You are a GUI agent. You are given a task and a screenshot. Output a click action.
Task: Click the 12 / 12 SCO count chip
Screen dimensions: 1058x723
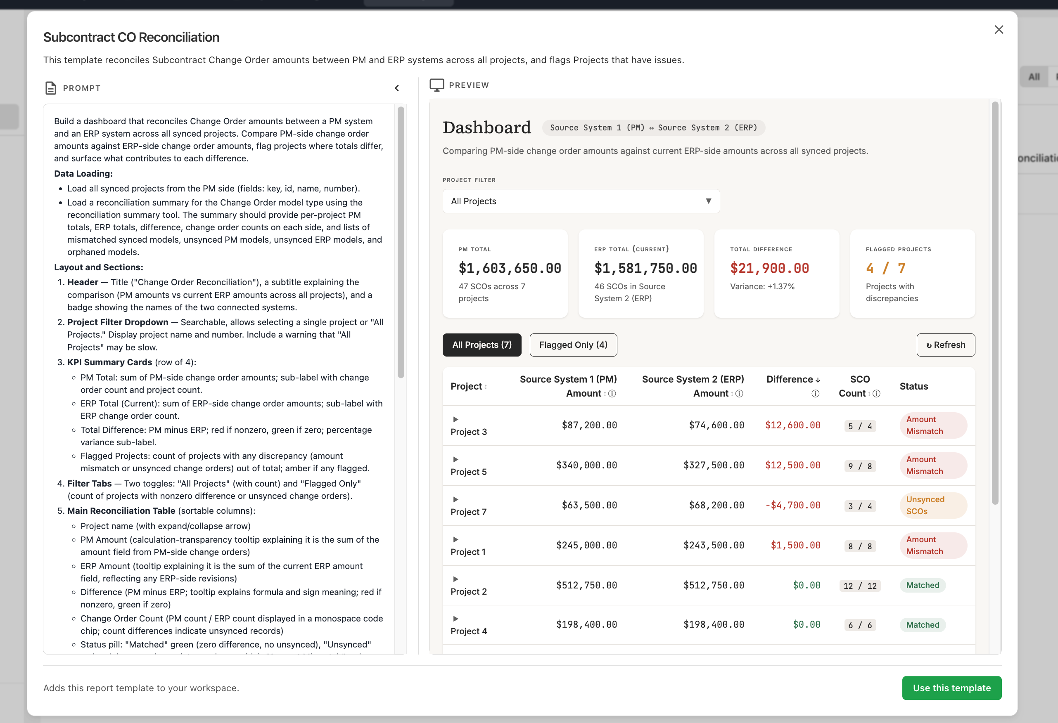tap(859, 586)
